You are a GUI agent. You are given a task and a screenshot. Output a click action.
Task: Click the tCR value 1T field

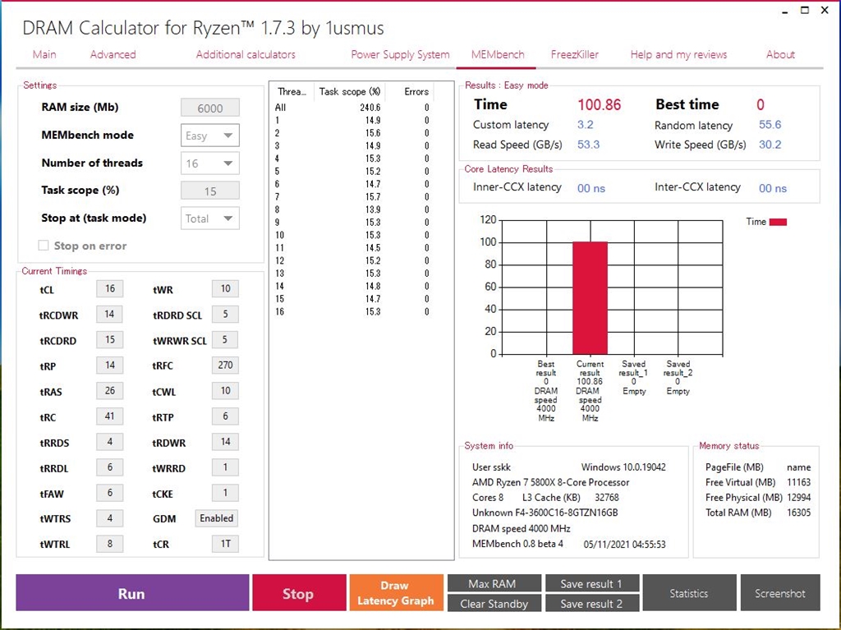[225, 544]
